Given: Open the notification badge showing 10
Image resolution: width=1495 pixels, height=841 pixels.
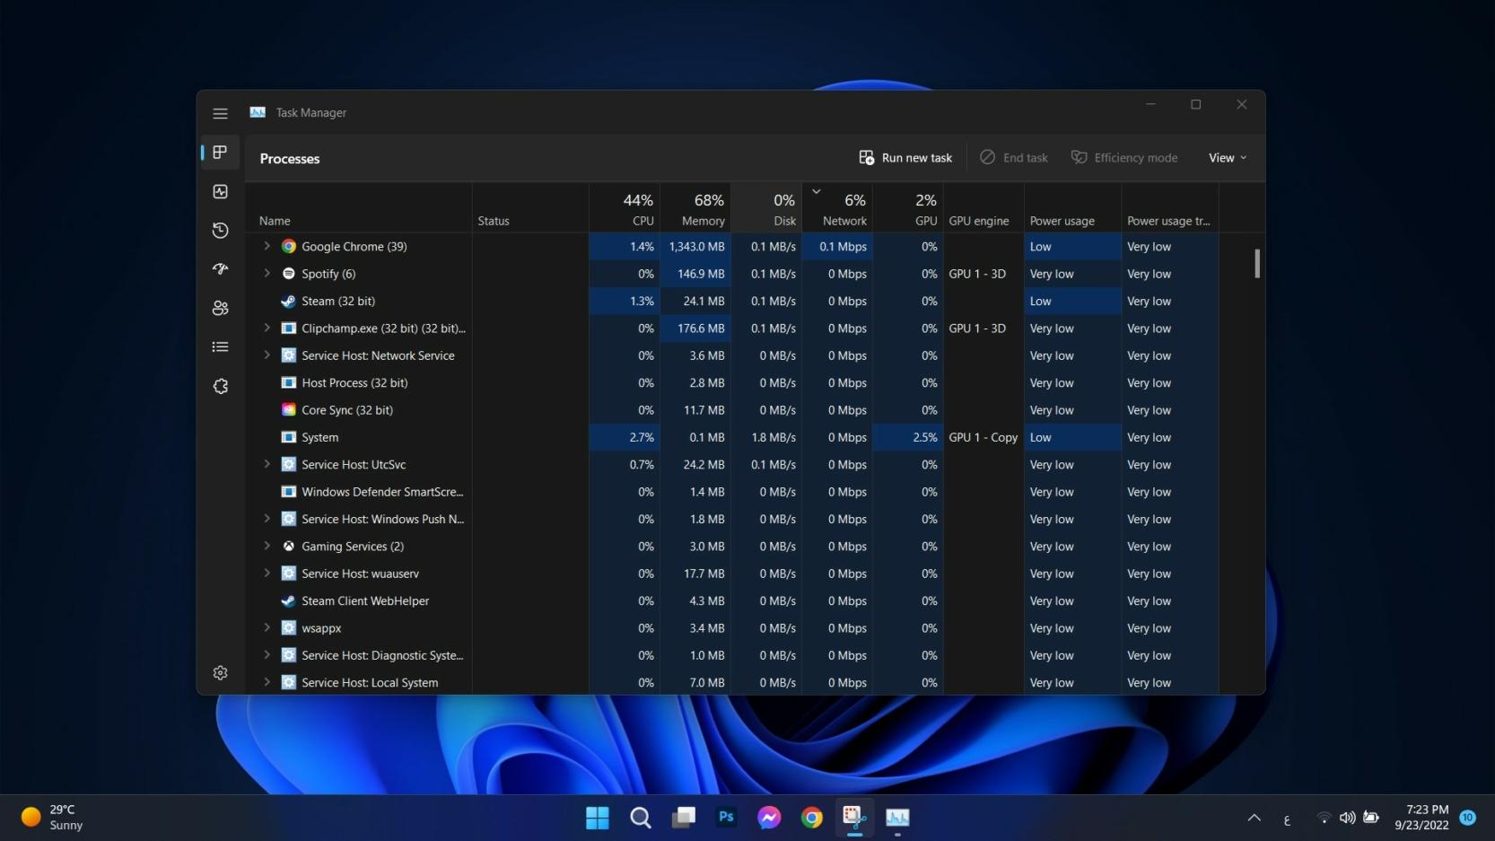Looking at the screenshot, I should [1468, 818].
